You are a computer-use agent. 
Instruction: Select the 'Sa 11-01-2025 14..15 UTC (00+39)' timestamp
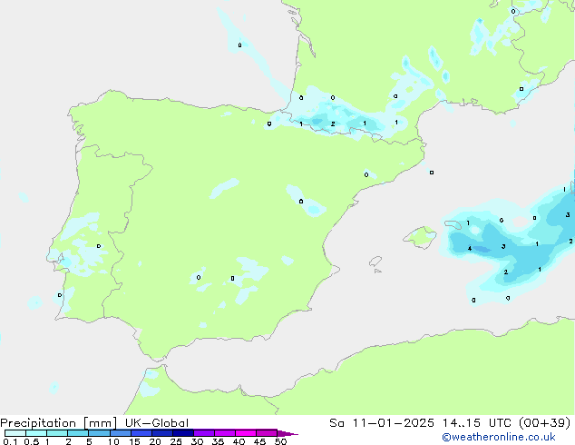point(450,423)
